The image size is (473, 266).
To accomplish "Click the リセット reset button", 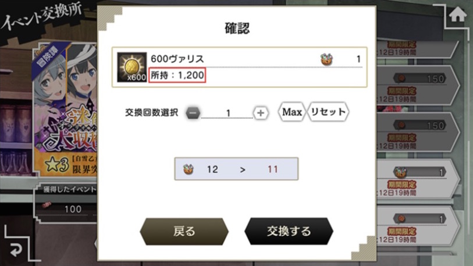I will (x=328, y=112).
